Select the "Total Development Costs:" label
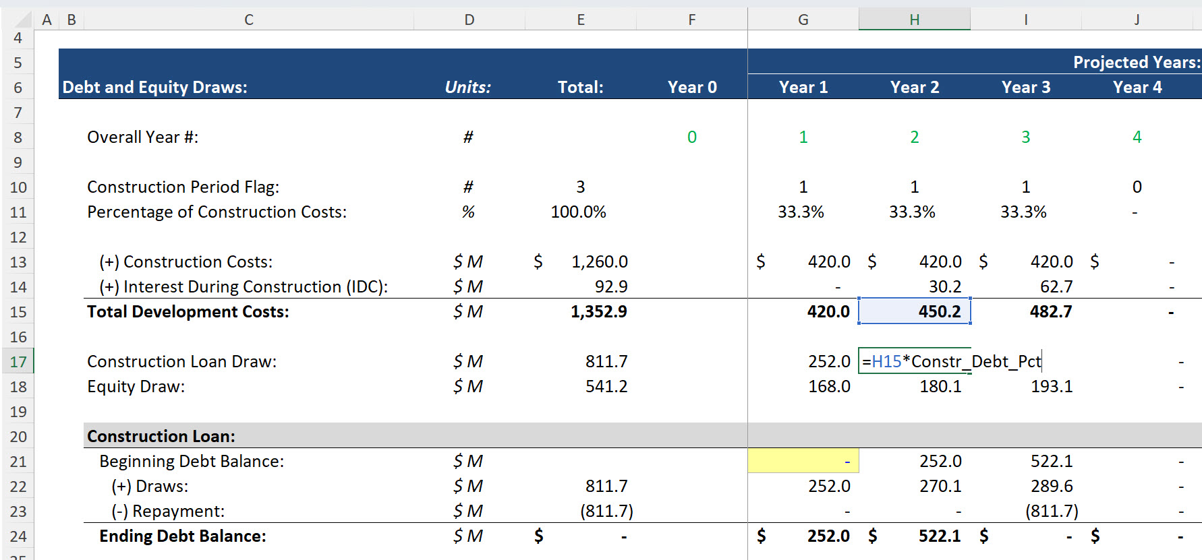 [x=188, y=312]
